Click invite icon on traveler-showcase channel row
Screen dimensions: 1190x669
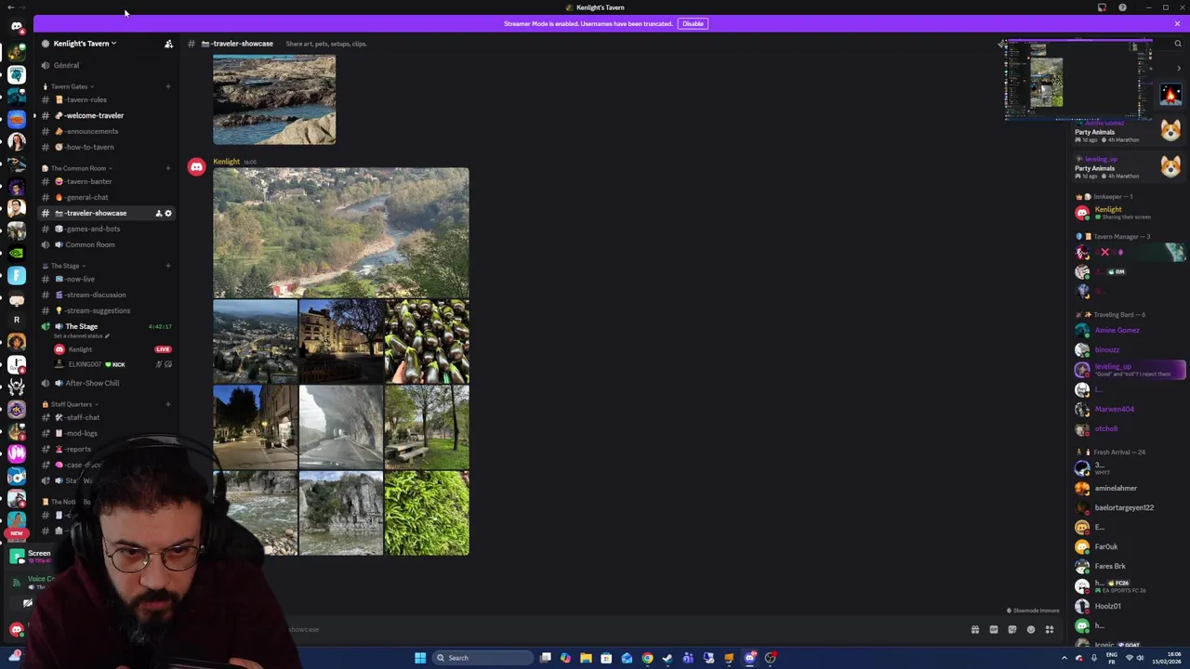pyautogui.click(x=158, y=213)
